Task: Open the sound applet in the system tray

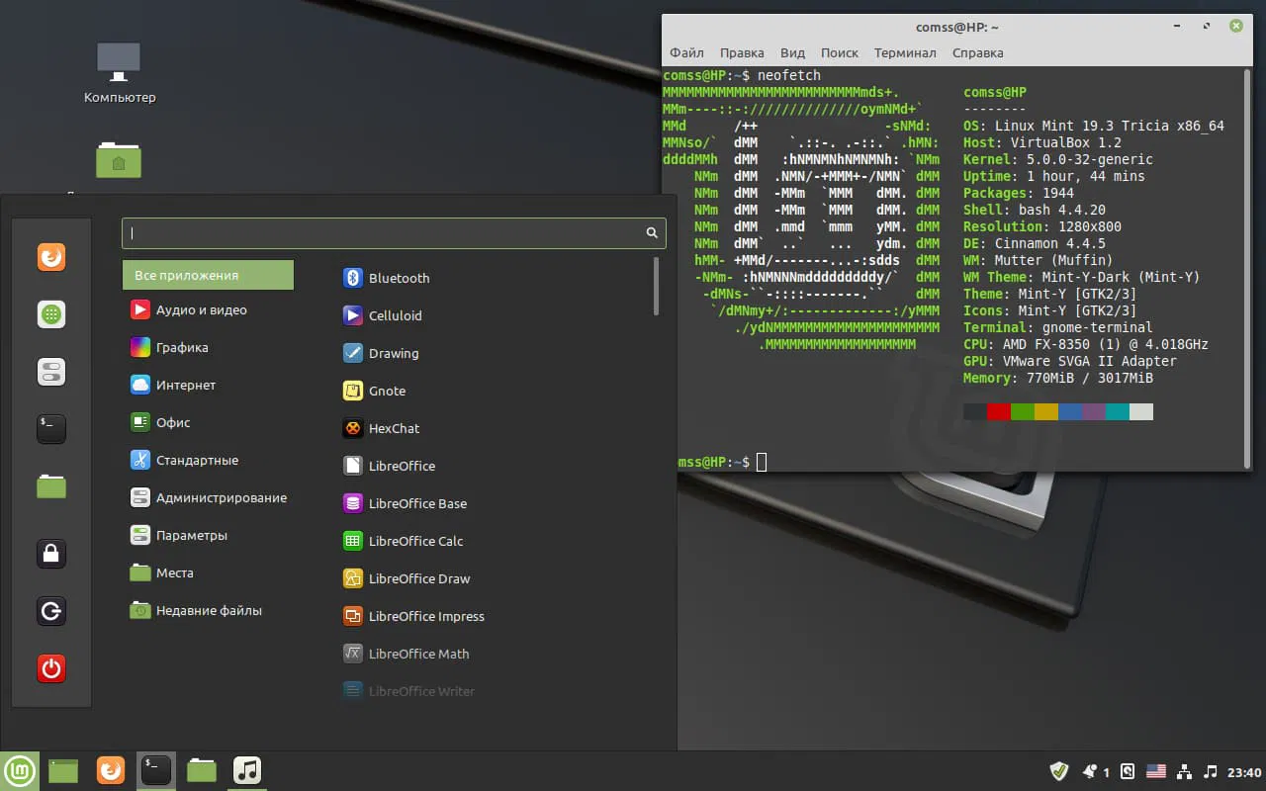Action: pos(1209,771)
